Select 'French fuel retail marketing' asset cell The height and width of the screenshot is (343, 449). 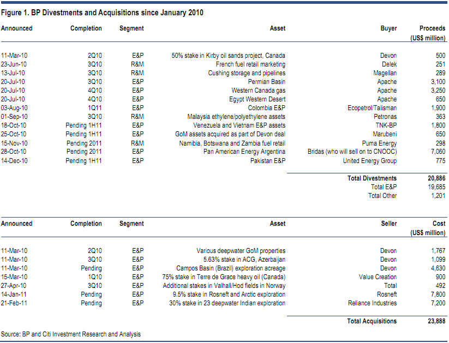click(250, 64)
